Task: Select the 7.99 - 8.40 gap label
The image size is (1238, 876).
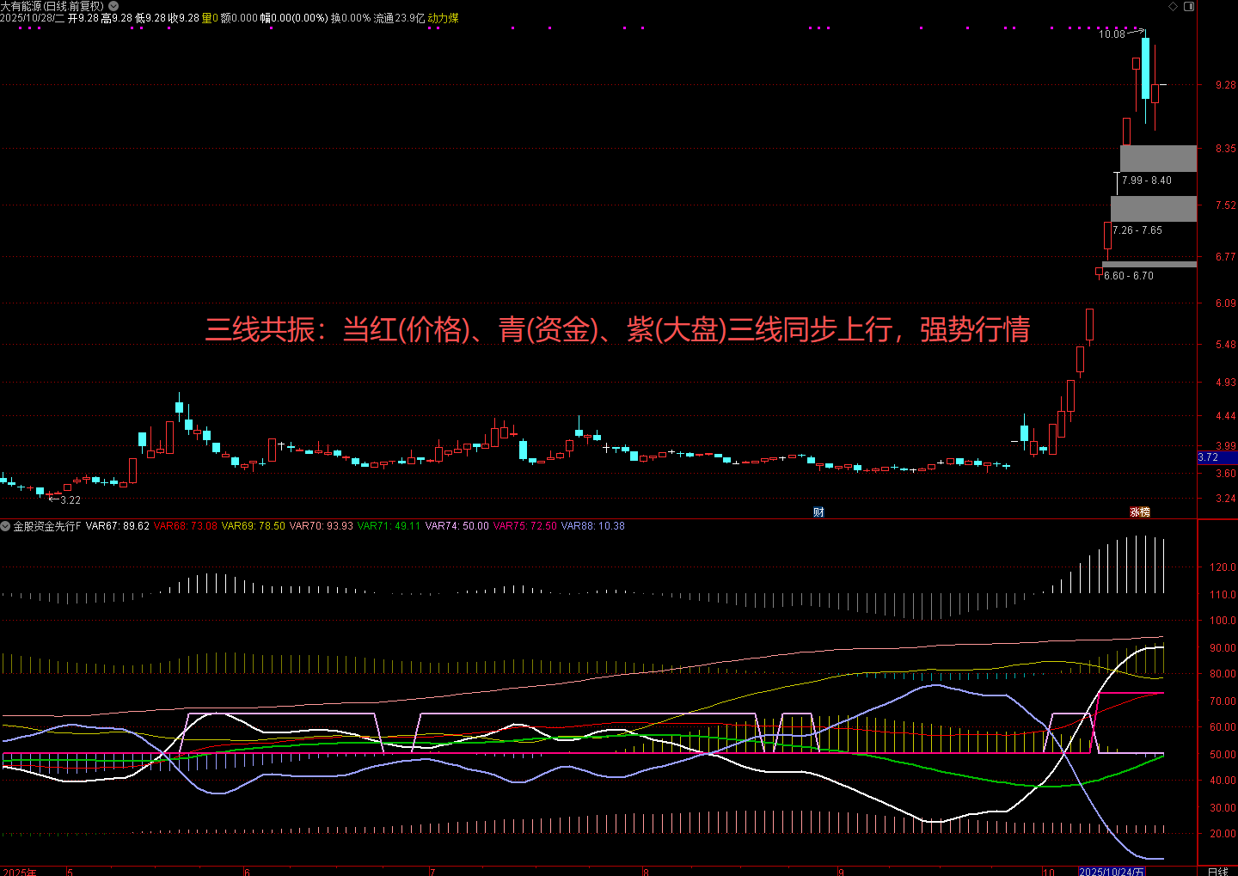Action: 1147,181
